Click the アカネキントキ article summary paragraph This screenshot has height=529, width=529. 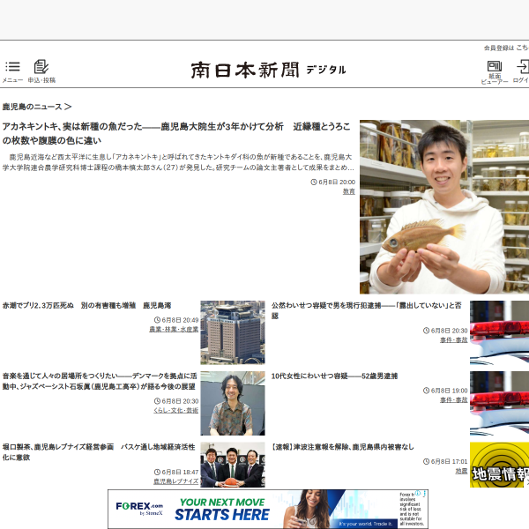(x=178, y=162)
